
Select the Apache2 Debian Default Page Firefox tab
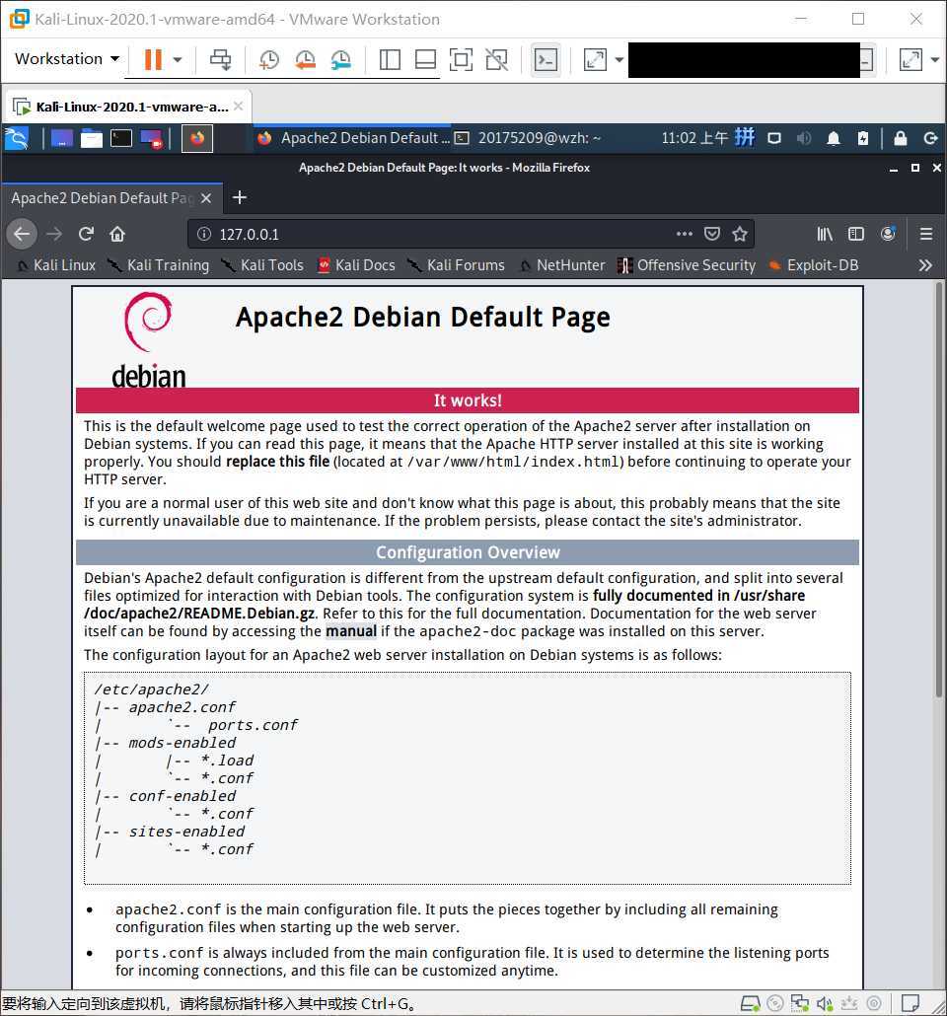111,197
